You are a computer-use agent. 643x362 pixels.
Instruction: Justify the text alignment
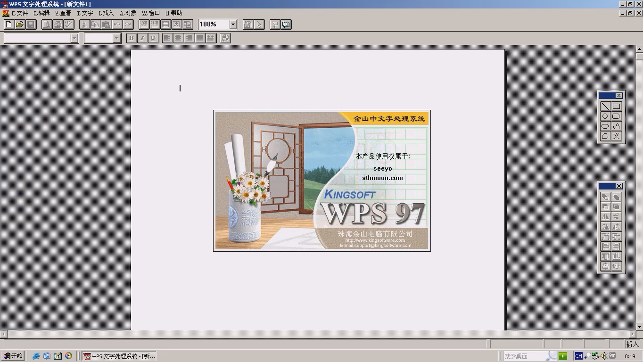pos(200,38)
